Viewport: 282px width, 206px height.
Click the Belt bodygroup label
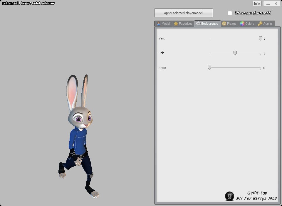pyautogui.click(x=161, y=53)
